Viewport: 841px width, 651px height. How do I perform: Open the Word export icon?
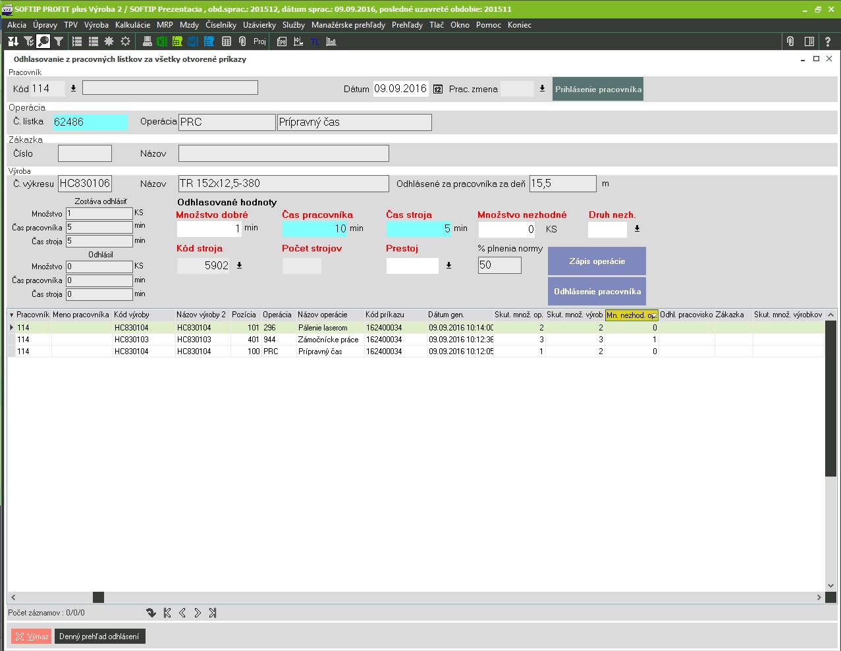click(x=193, y=41)
